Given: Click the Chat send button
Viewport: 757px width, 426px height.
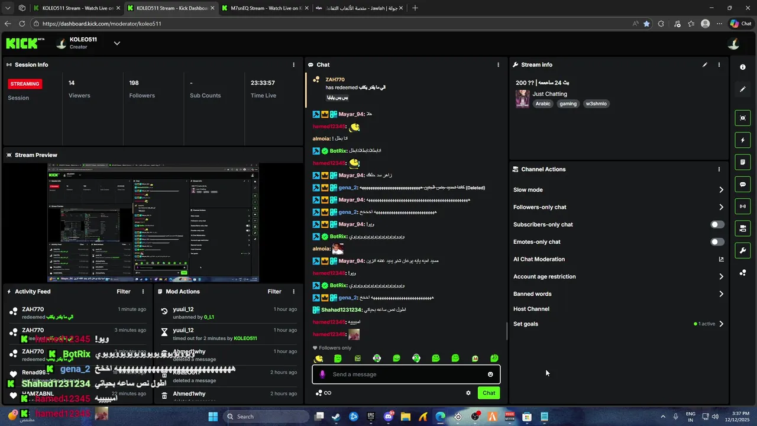Looking at the screenshot, I should coord(489,393).
